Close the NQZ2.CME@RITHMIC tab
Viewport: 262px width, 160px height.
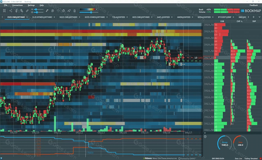pos(79,17)
